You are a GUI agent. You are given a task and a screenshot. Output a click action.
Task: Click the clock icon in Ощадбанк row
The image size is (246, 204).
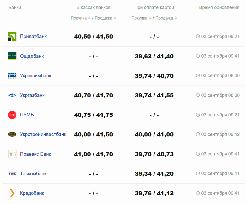pyautogui.click(x=198, y=56)
